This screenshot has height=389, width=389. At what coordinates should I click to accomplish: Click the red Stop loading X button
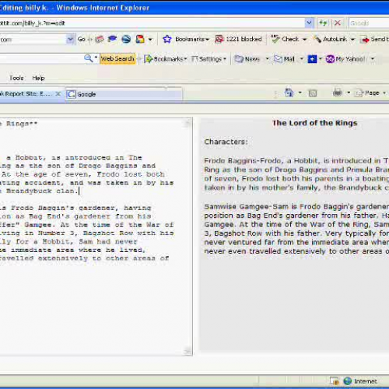click(x=338, y=23)
